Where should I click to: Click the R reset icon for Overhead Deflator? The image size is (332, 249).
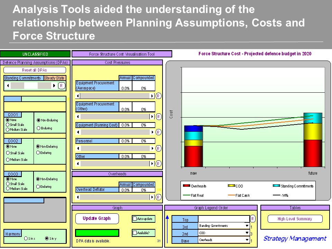[x=158, y=197]
